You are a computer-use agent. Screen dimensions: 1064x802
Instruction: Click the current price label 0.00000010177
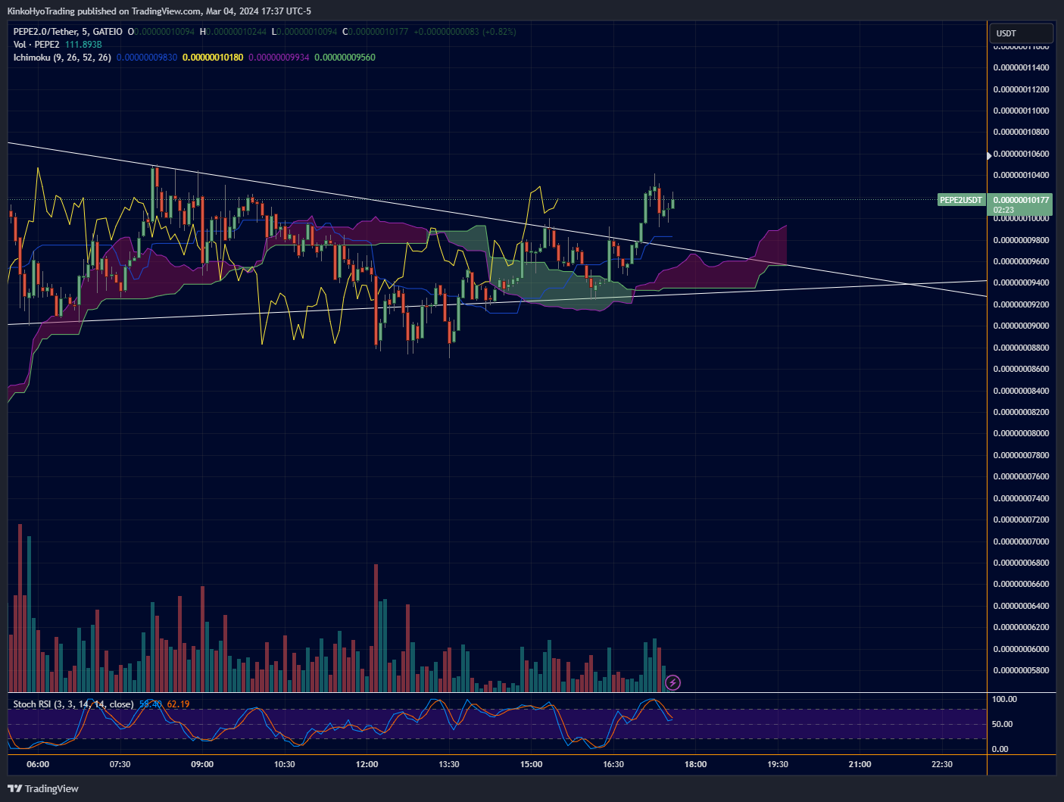tap(1021, 200)
